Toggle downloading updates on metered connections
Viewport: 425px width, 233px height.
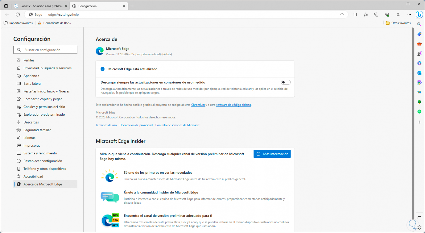(286, 82)
